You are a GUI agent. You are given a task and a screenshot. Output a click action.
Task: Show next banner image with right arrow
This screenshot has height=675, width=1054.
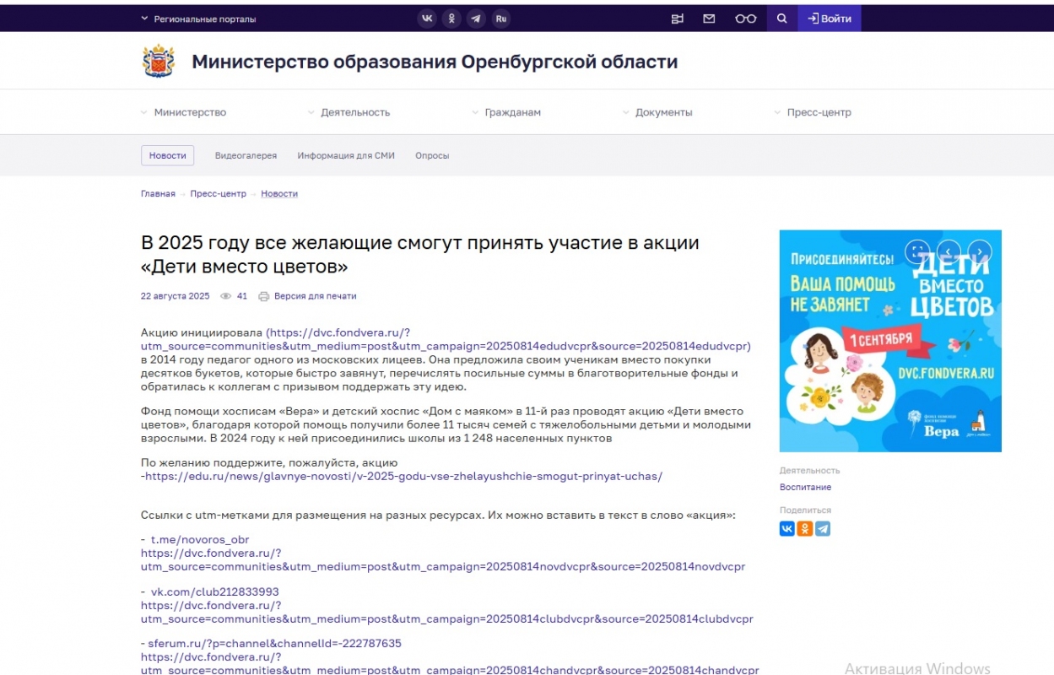click(x=979, y=251)
